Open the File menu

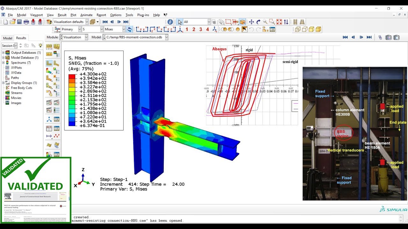(10, 15)
